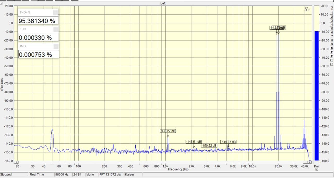
Task: Click the Set label above marker buttons
Action: [332, 8]
